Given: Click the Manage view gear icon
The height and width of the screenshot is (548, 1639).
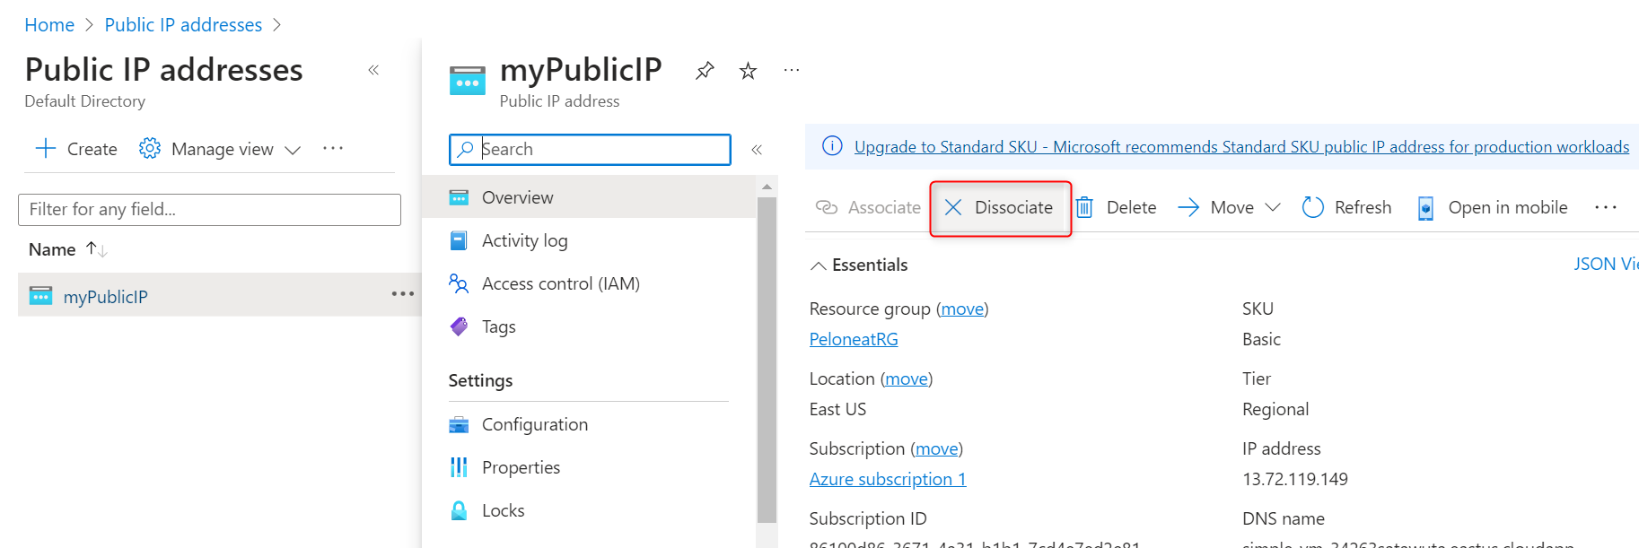Looking at the screenshot, I should (x=150, y=149).
